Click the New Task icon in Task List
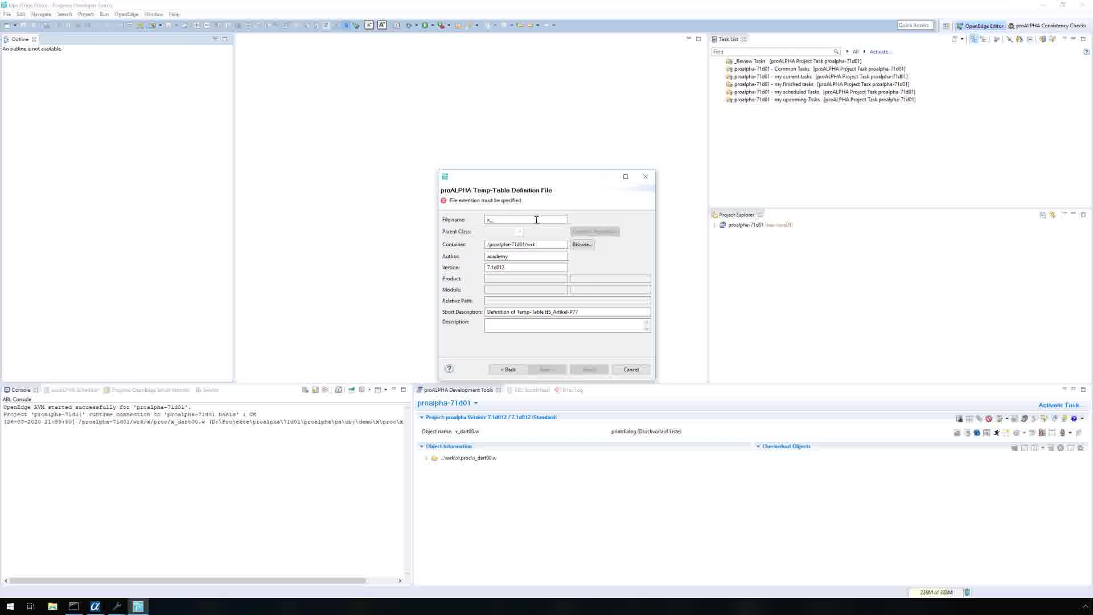 (955, 39)
